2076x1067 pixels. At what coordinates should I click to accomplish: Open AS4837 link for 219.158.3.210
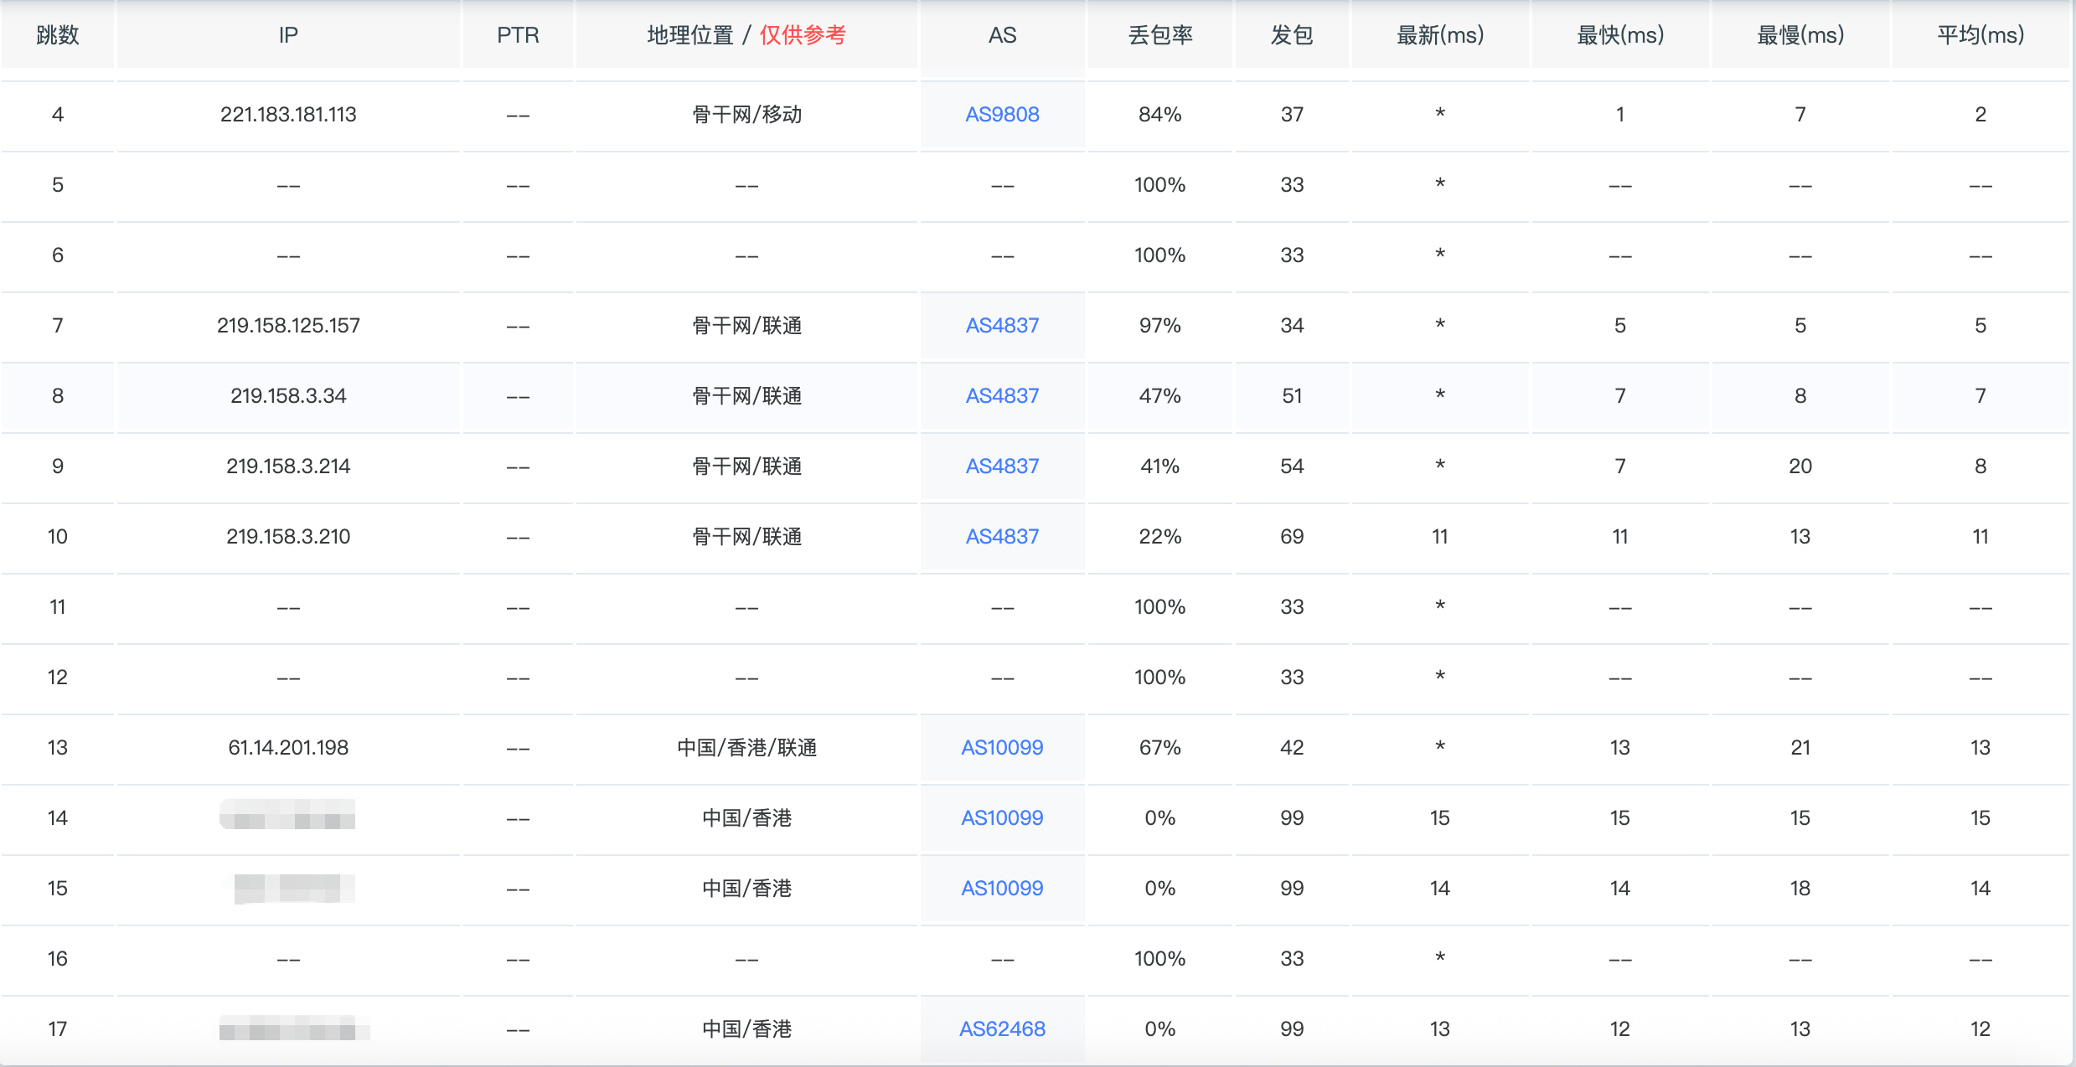pyautogui.click(x=1002, y=537)
